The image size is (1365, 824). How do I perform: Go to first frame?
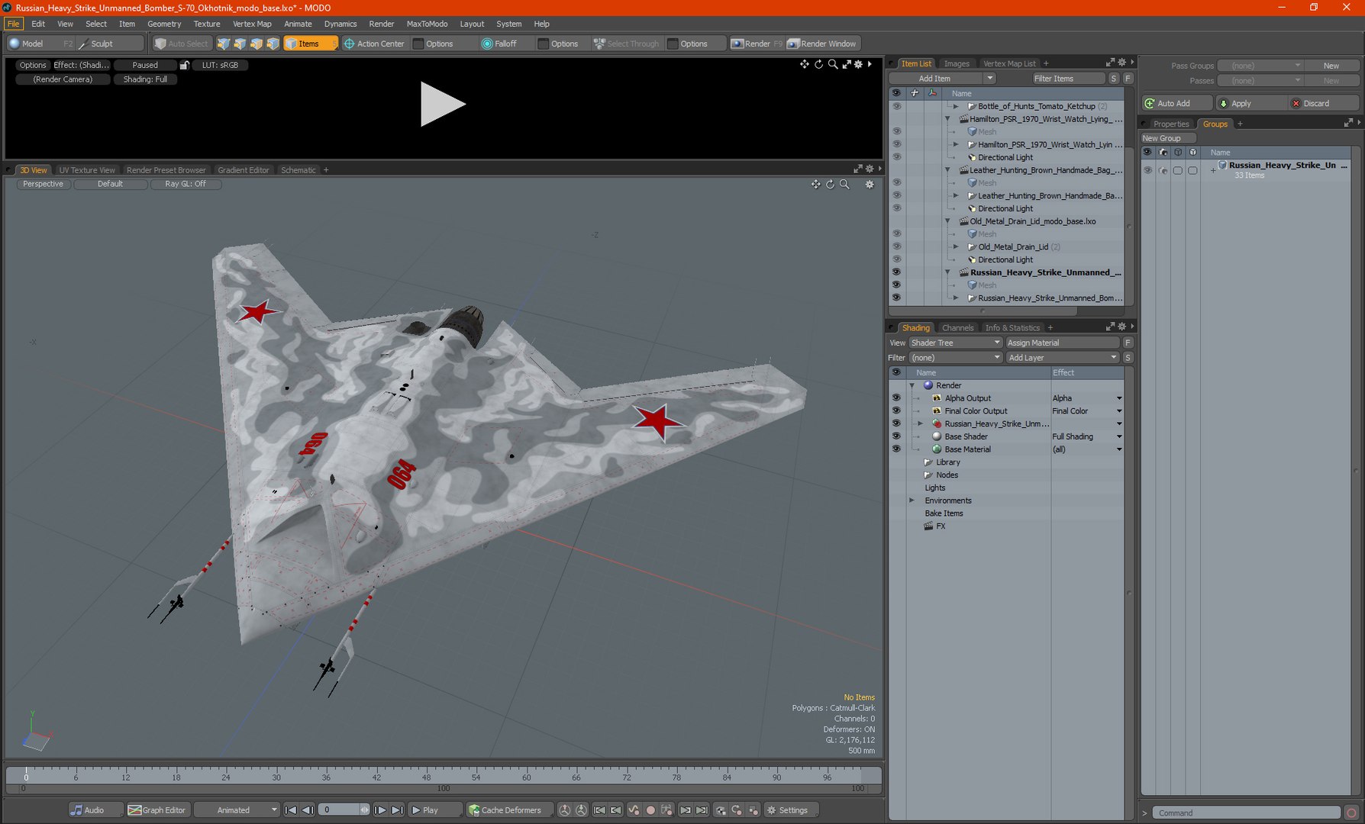pyautogui.click(x=291, y=810)
